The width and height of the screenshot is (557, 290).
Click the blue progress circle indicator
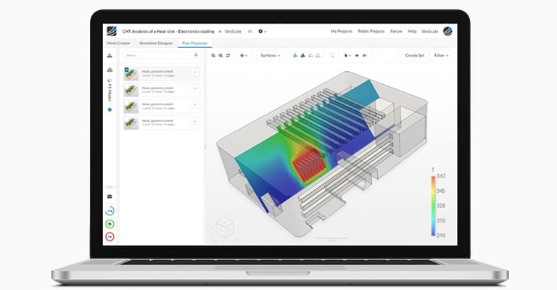pyautogui.click(x=110, y=211)
